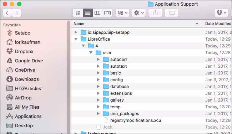
Task: Switch to Cover Flow view
Action: pos(107,13)
